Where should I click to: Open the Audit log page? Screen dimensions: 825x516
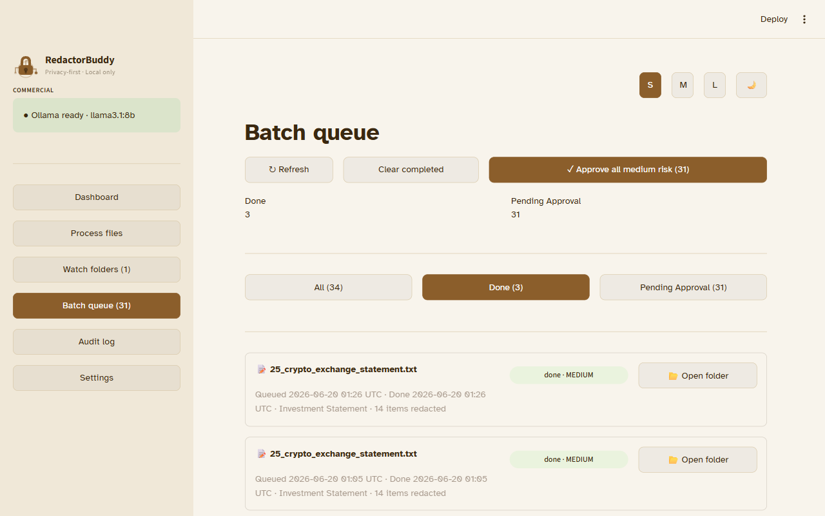tap(97, 342)
